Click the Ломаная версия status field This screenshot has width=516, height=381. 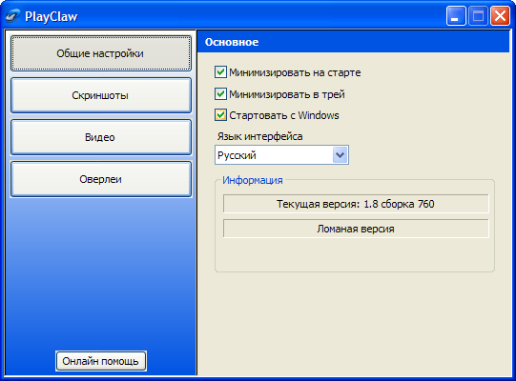pyautogui.click(x=356, y=229)
